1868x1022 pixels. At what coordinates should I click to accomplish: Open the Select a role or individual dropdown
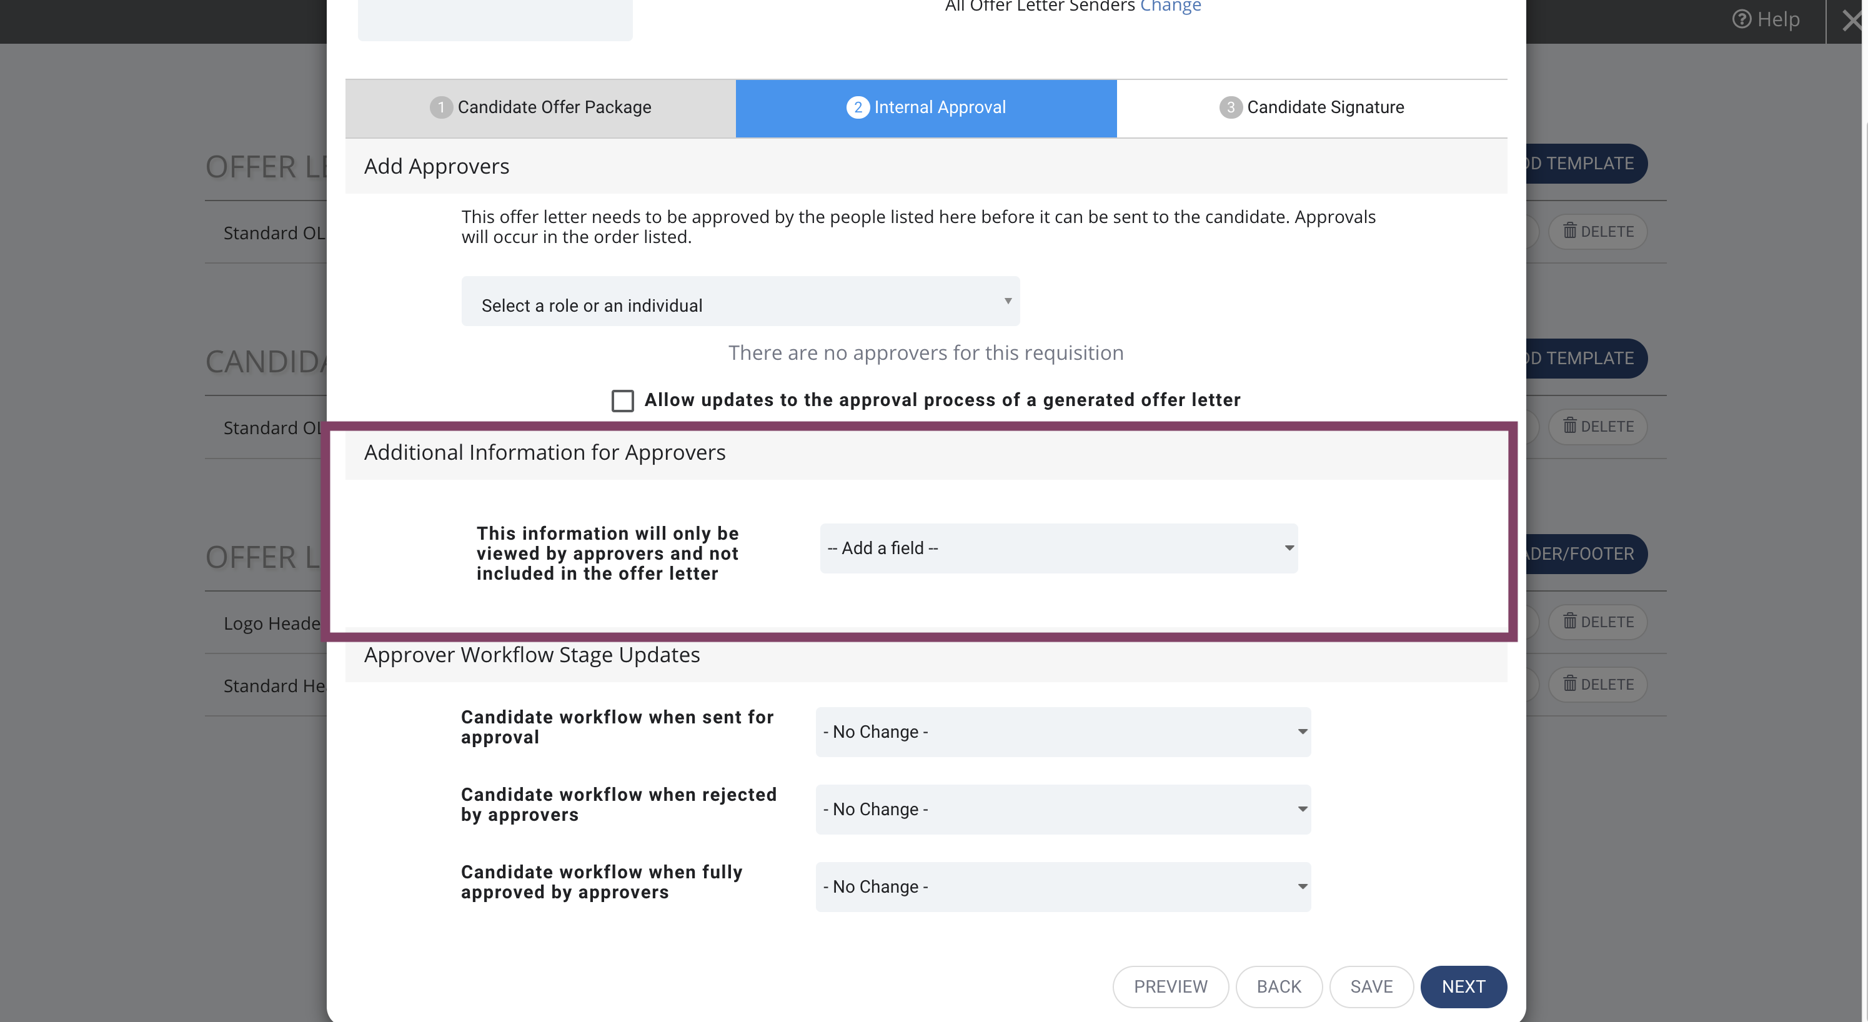click(740, 301)
